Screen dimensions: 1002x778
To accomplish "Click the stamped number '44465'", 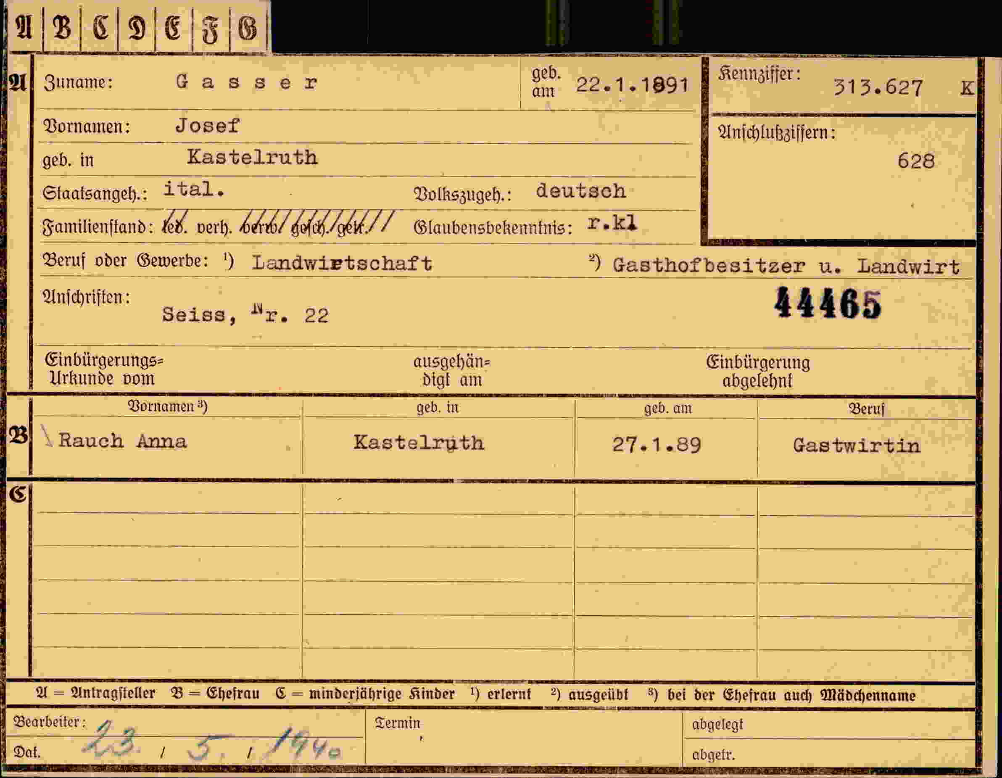I will pyautogui.click(x=828, y=303).
